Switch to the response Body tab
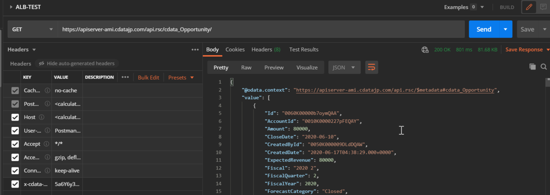The image size is (550, 195). [x=212, y=49]
